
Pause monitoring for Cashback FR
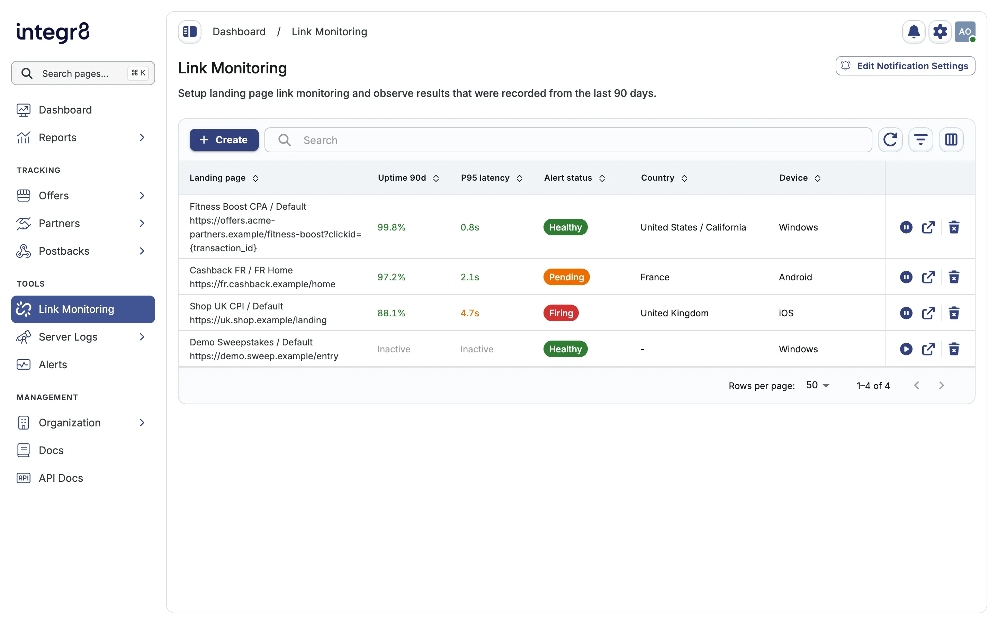point(906,277)
